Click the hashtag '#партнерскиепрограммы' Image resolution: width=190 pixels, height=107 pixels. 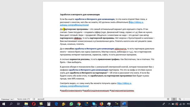click(x=122, y=91)
